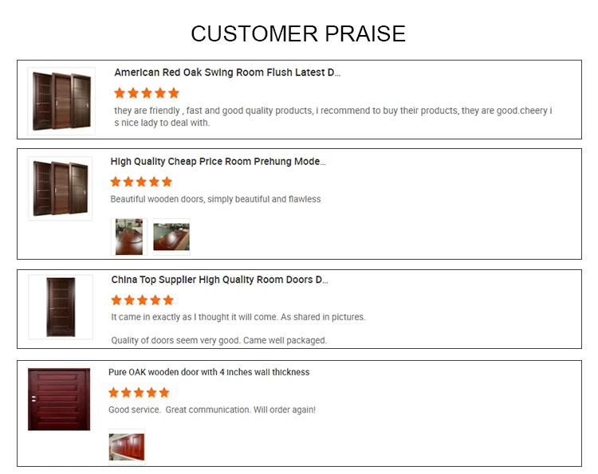Click the Pure OAK wooden door title

click(x=209, y=372)
